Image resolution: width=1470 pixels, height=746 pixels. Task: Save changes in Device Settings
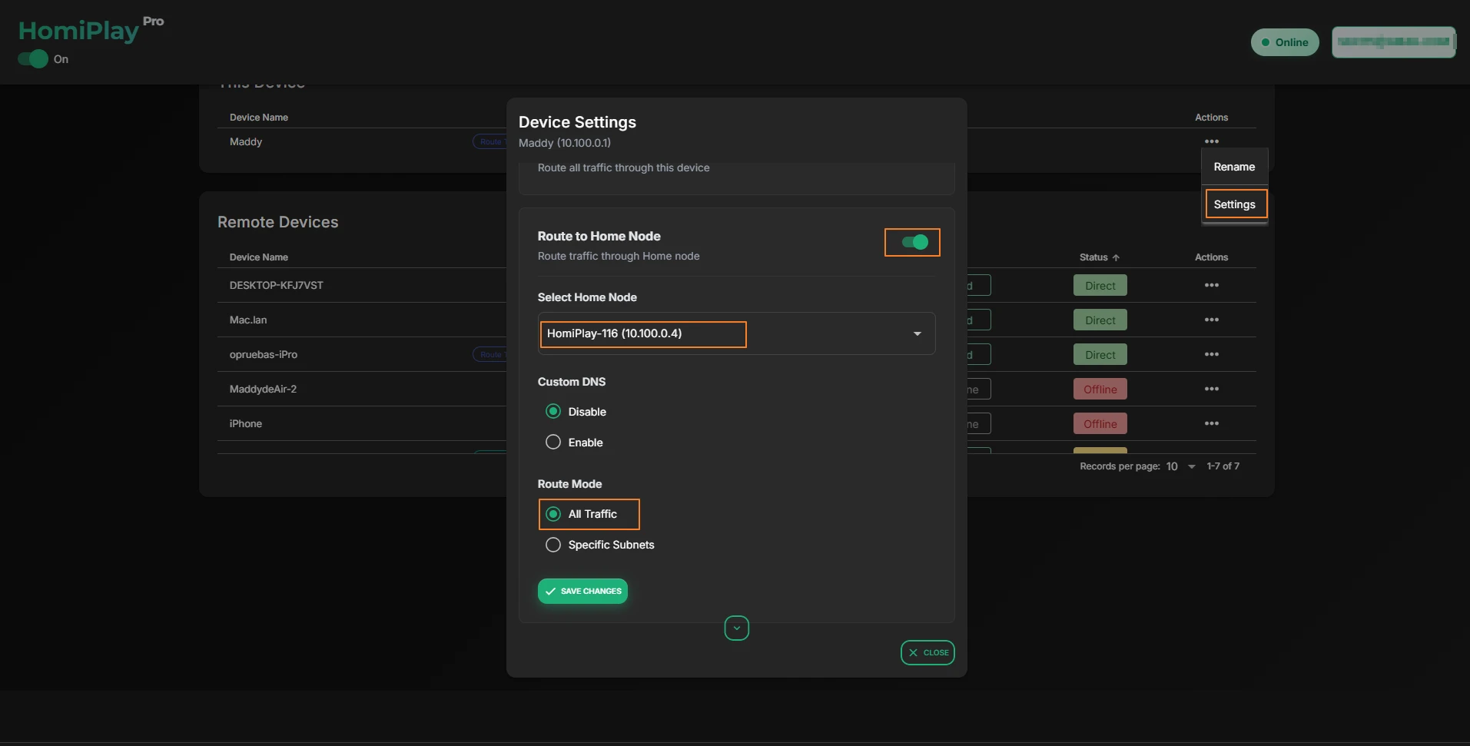[x=582, y=591]
